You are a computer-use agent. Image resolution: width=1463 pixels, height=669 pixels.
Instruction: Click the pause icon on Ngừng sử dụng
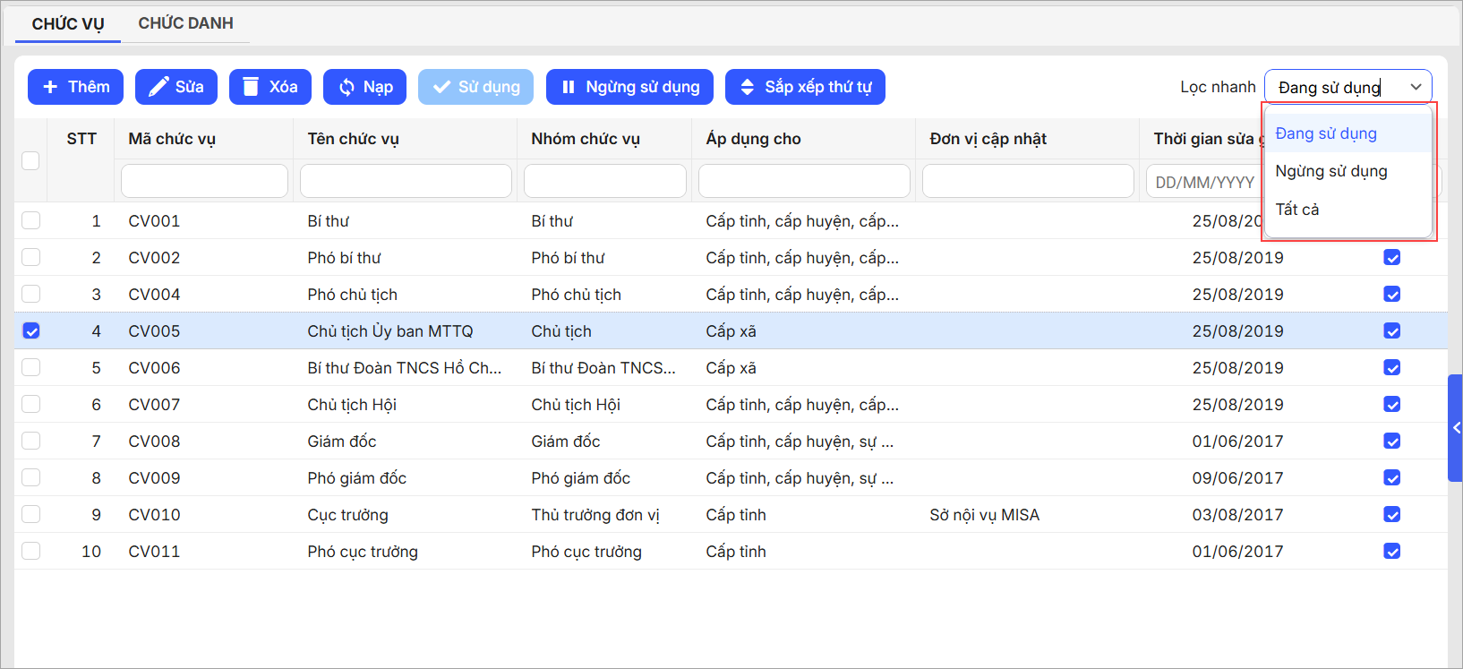(569, 87)
